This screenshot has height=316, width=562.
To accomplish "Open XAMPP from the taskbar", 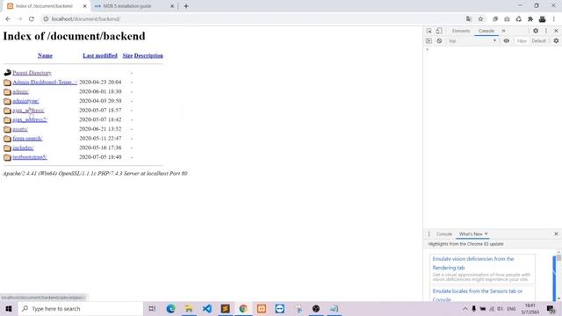I will 262,308.
